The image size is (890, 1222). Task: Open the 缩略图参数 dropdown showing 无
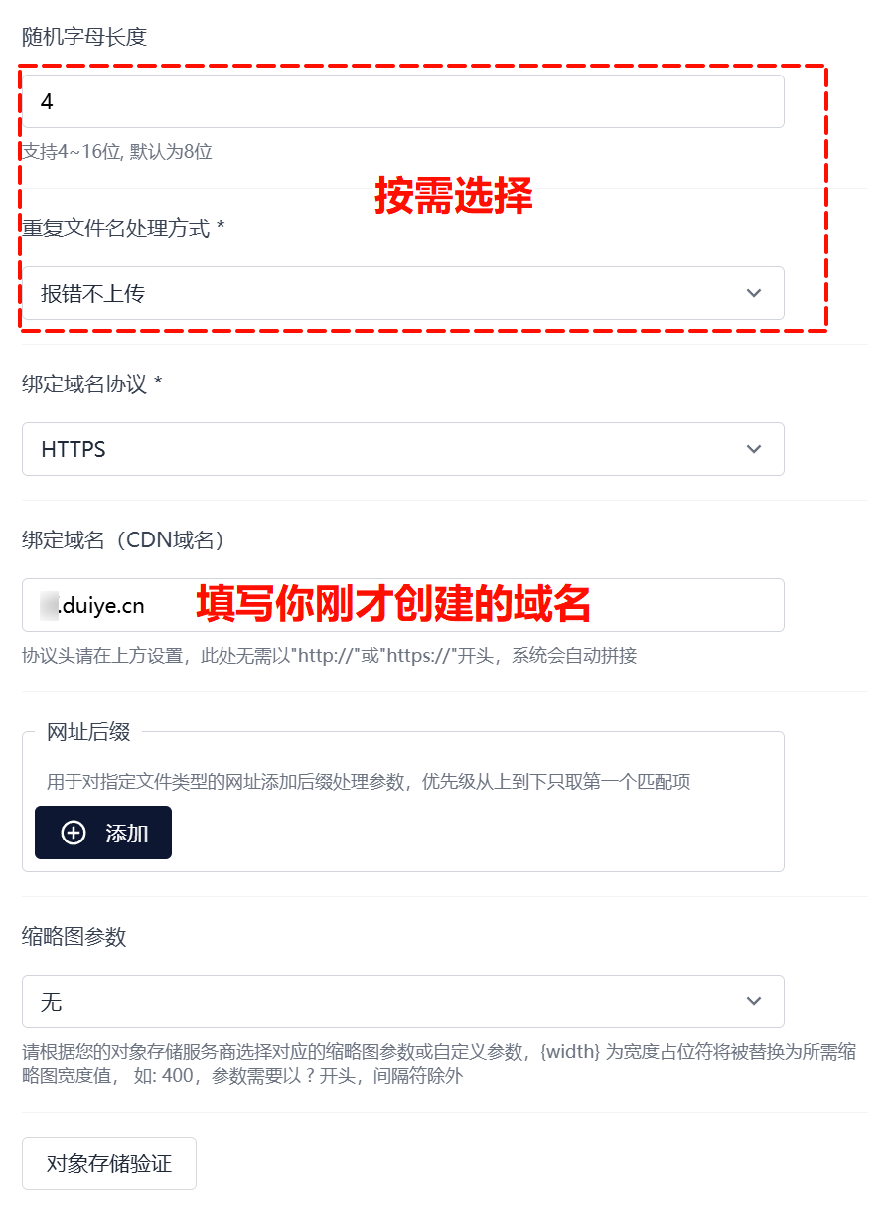point(402,1001)
